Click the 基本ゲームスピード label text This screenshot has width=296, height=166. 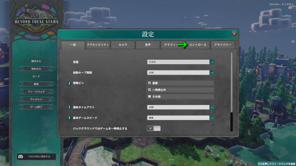[x=85, y=118]
